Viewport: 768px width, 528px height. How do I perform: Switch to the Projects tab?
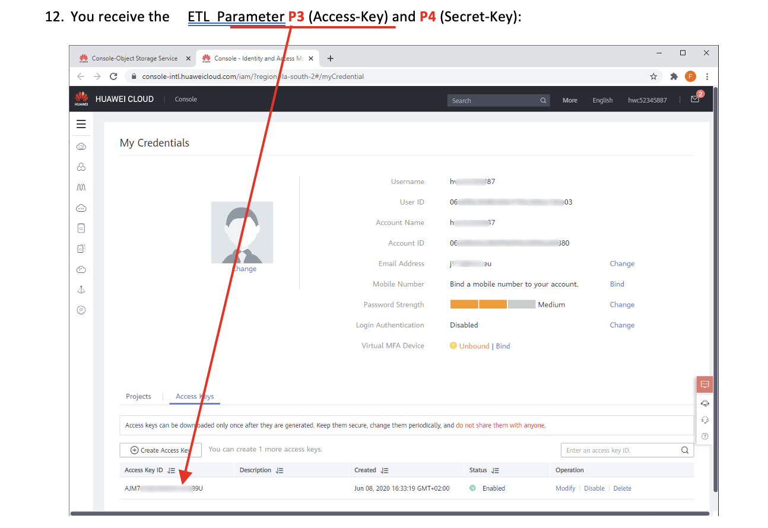coord(138,396)
